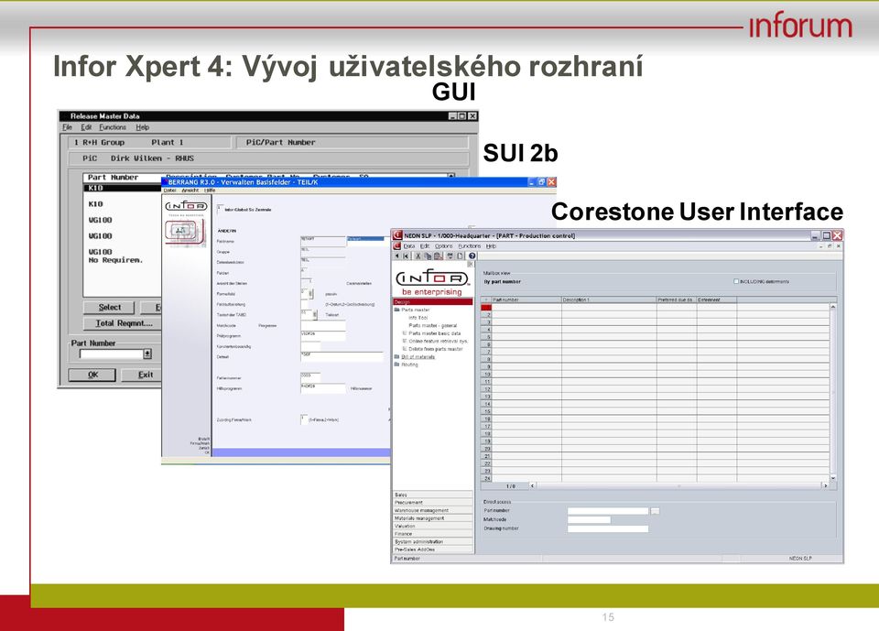Close the NEON SLP navigation sidebar with the small X
879x631 pixels.
(471, 264)
